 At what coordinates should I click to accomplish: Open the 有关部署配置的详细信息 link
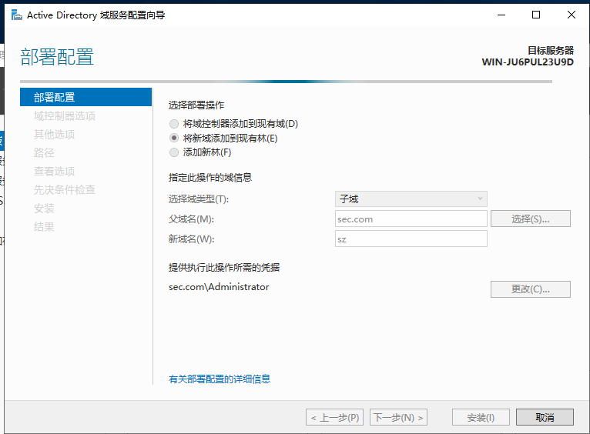[220, 379]
